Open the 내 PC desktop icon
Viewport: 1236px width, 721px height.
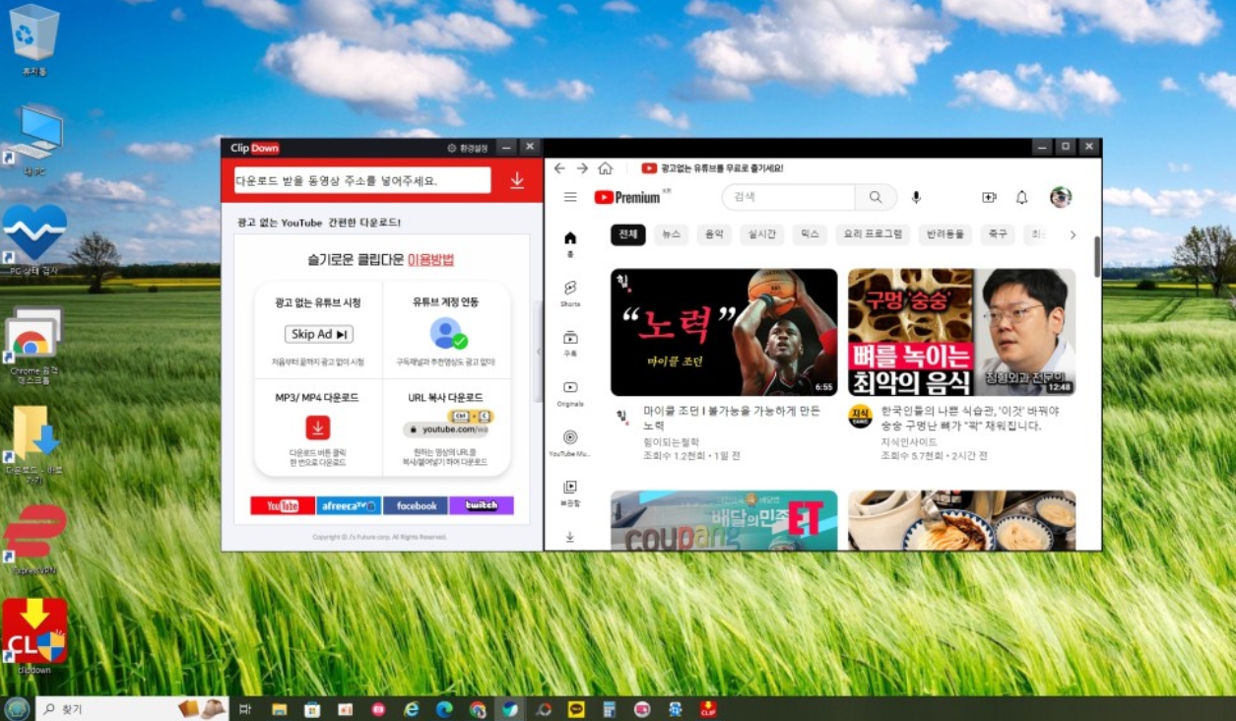pyautogui.click(x=34, y=141)
